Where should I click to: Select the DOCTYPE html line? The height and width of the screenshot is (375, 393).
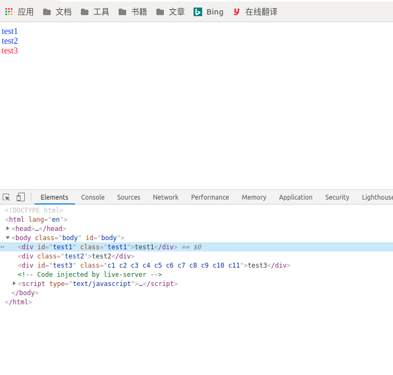coord(34,210)
